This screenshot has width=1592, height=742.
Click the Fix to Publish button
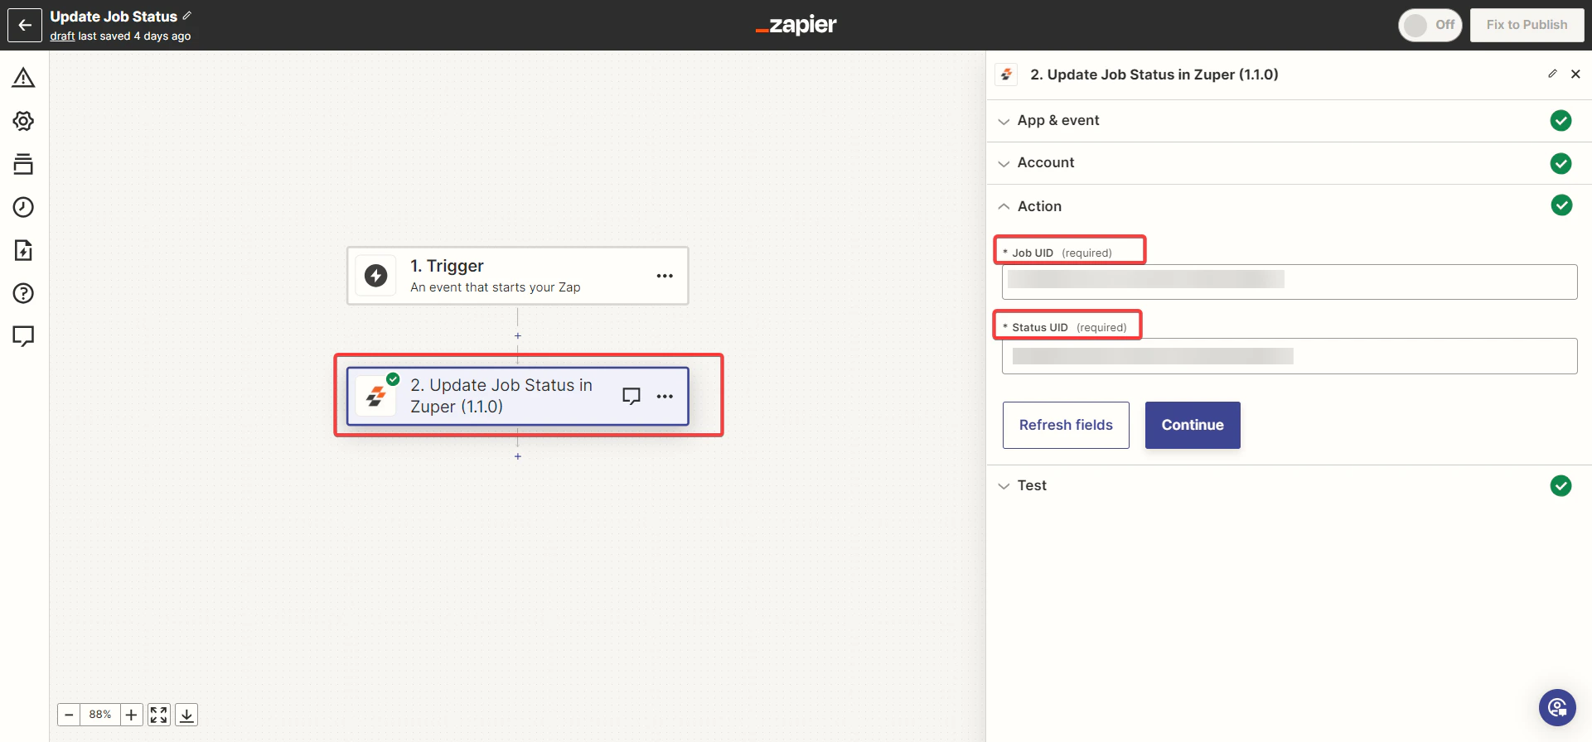point(1527,25)
